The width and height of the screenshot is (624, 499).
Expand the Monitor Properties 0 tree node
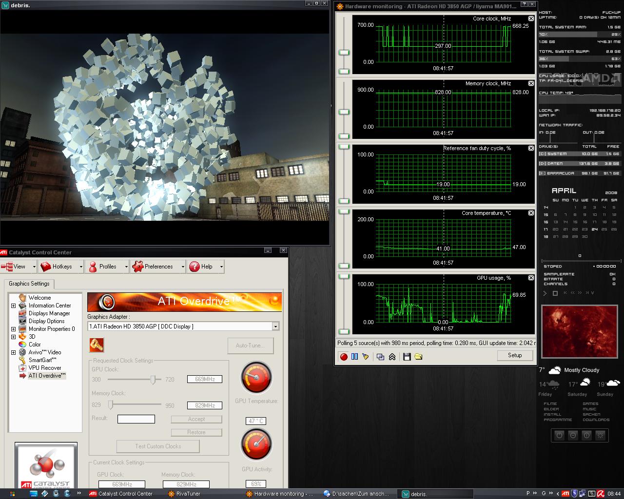13,329
